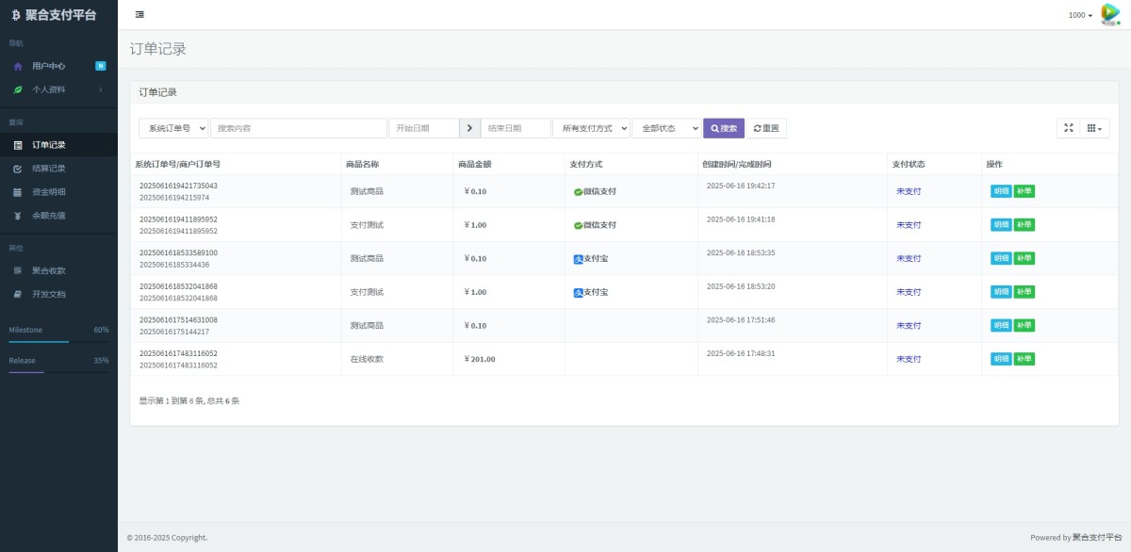
Task: Open the user avatar at top right
Action: click(1110, 14)
